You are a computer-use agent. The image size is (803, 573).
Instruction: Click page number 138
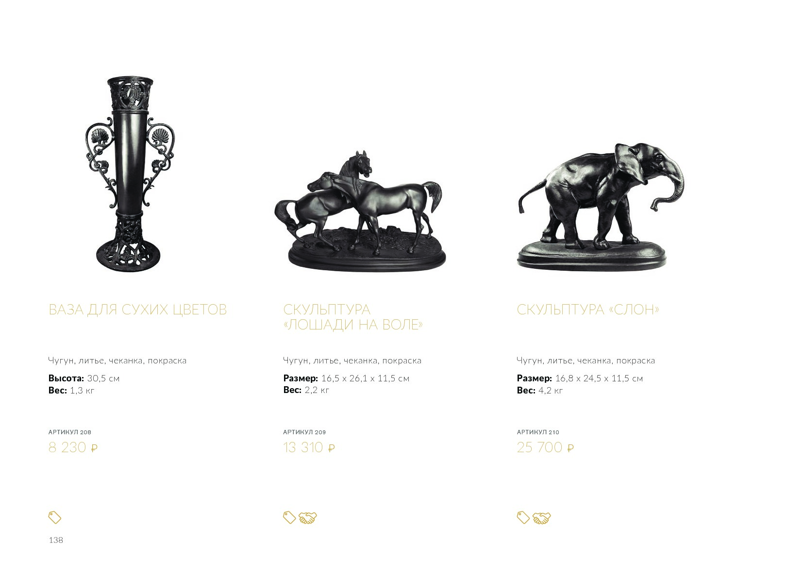point(56,540)
